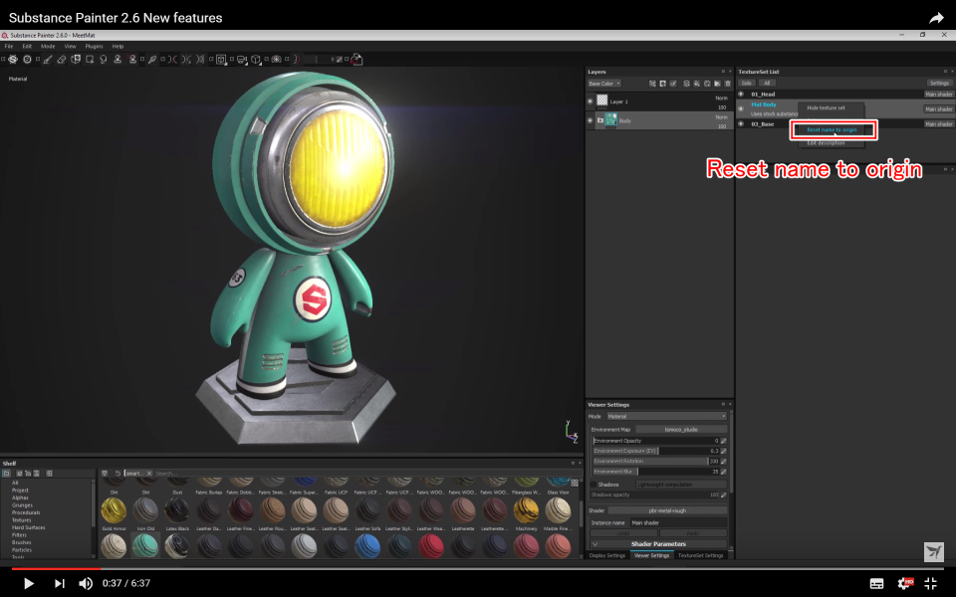Click the TextureSet List Settings button
956x597 pixels.
click(939, 84)
